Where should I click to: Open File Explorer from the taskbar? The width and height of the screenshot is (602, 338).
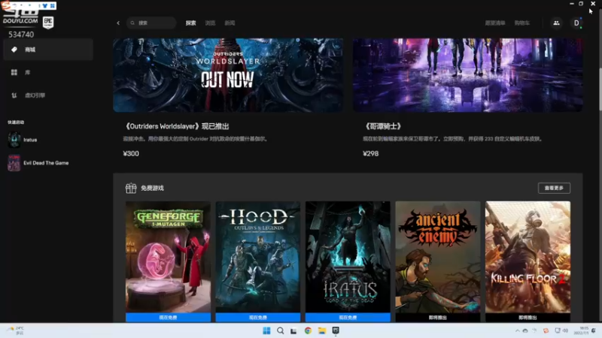click(322, 330)
